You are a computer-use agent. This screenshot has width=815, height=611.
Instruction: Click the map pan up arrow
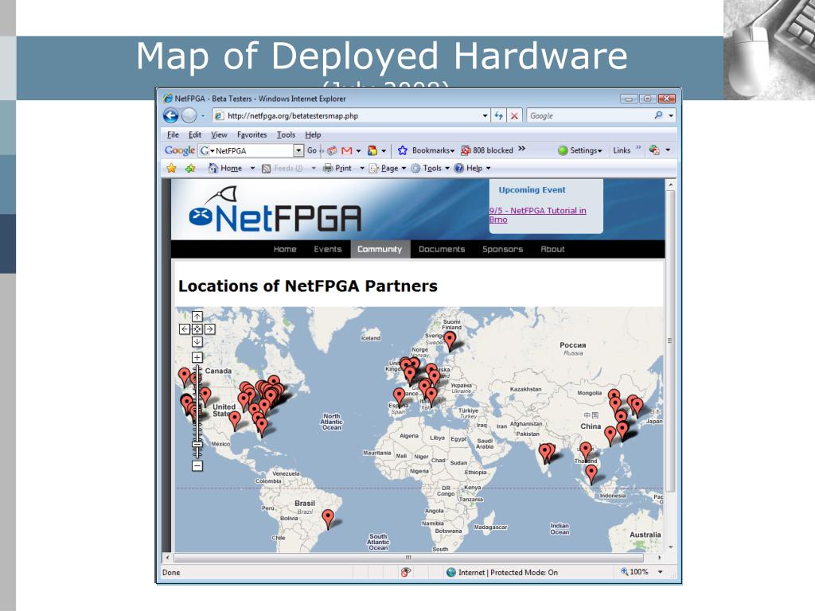[x=197, y=317]
